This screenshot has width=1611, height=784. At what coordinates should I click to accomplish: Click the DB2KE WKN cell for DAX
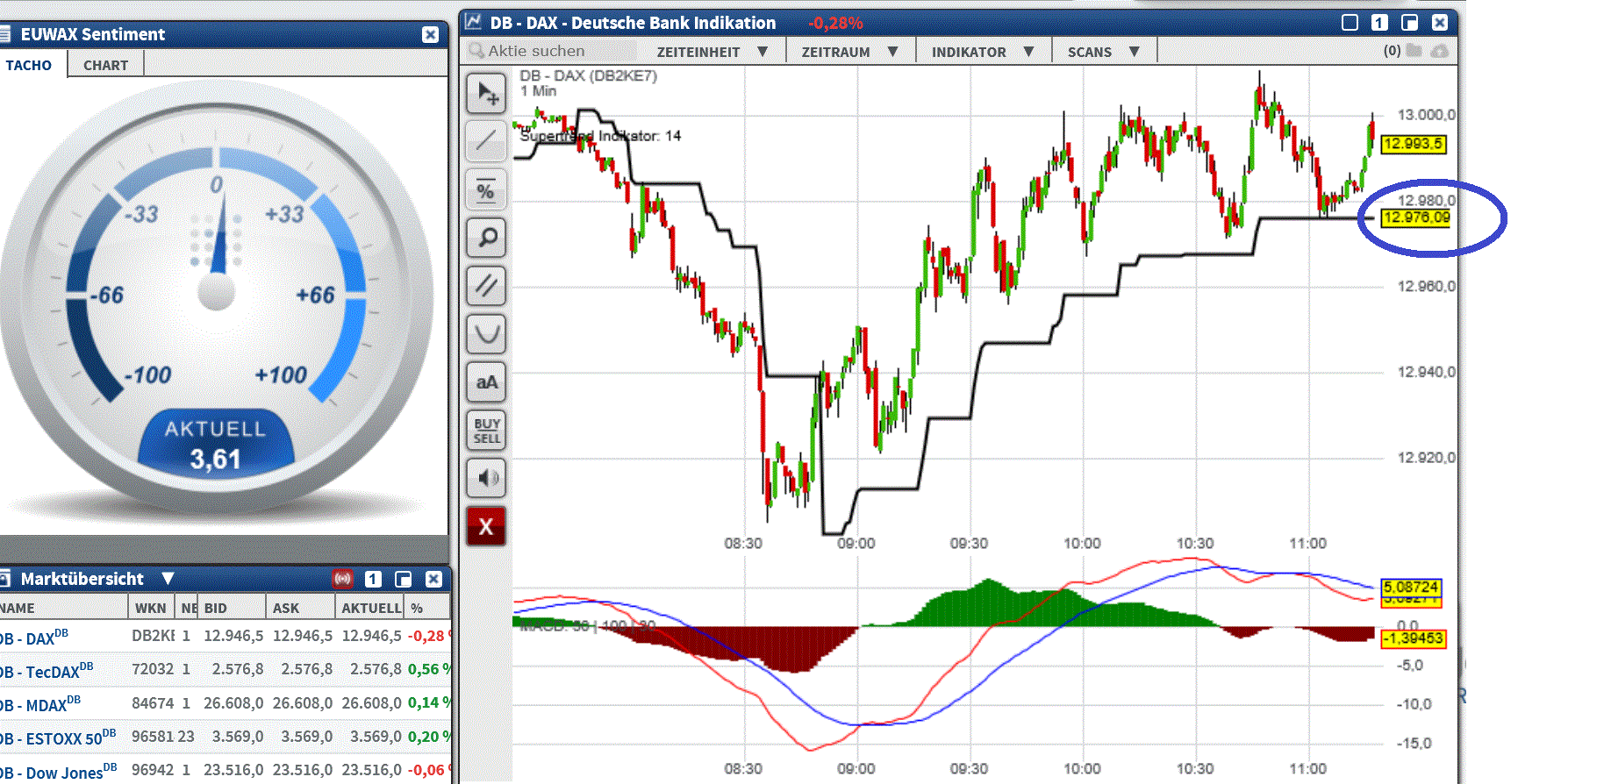(154, 636)
